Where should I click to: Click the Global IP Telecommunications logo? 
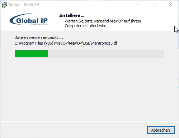pos(29,19)
